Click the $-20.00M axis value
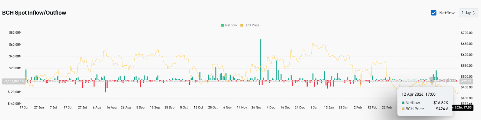This screenshot has width=481, height=120. [x=15, y=92]
